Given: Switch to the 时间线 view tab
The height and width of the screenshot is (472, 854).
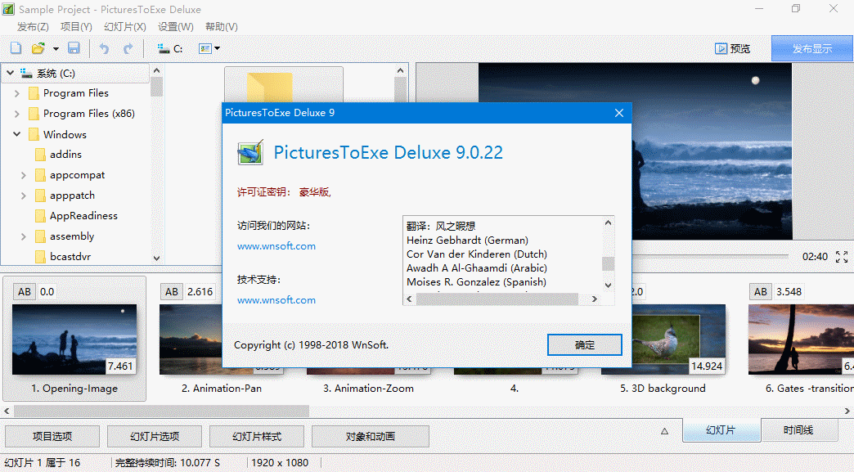Looking at the screenshot, I should pyautogui.click(x=798, y=430).
